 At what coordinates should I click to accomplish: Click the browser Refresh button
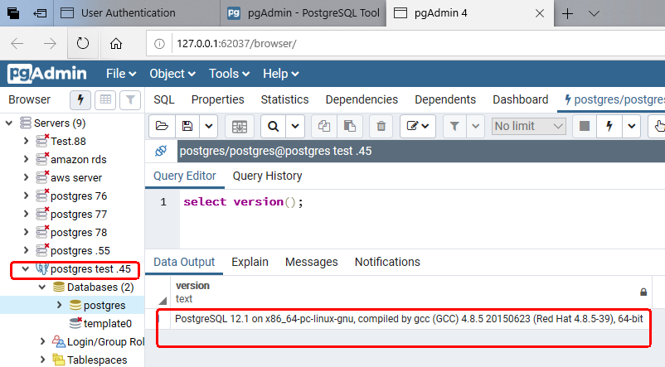coord(83,43)
